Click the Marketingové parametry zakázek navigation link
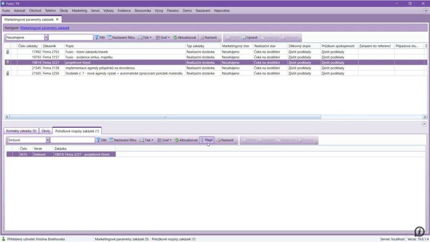The image size is (430, 242). pos(45,28)
